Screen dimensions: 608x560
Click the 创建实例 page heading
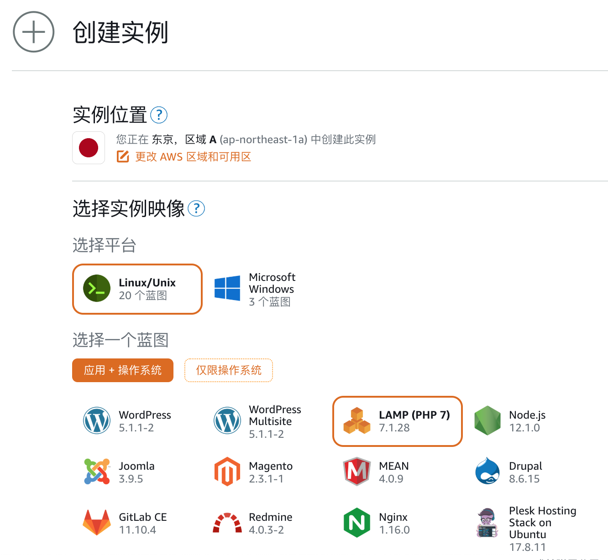click(121, 32)
